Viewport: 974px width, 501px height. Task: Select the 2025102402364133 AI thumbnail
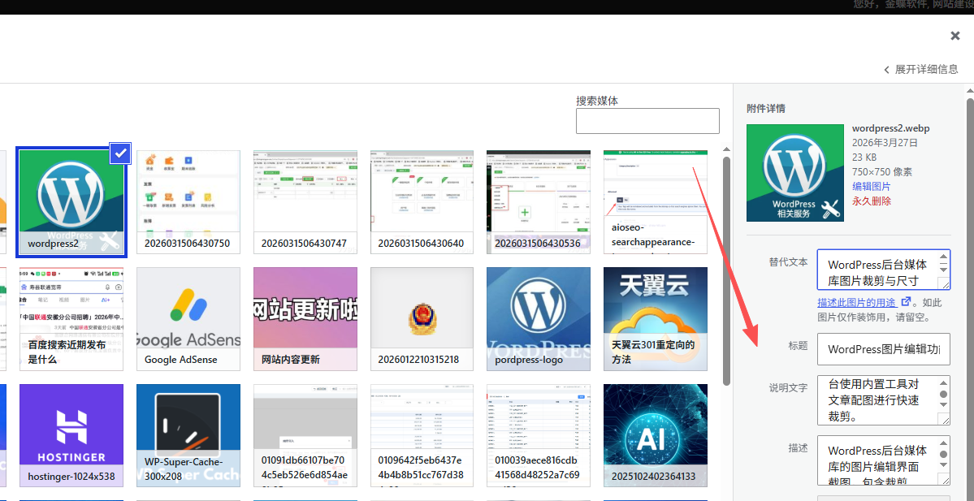pyautogui.click(x=656, y=436)
